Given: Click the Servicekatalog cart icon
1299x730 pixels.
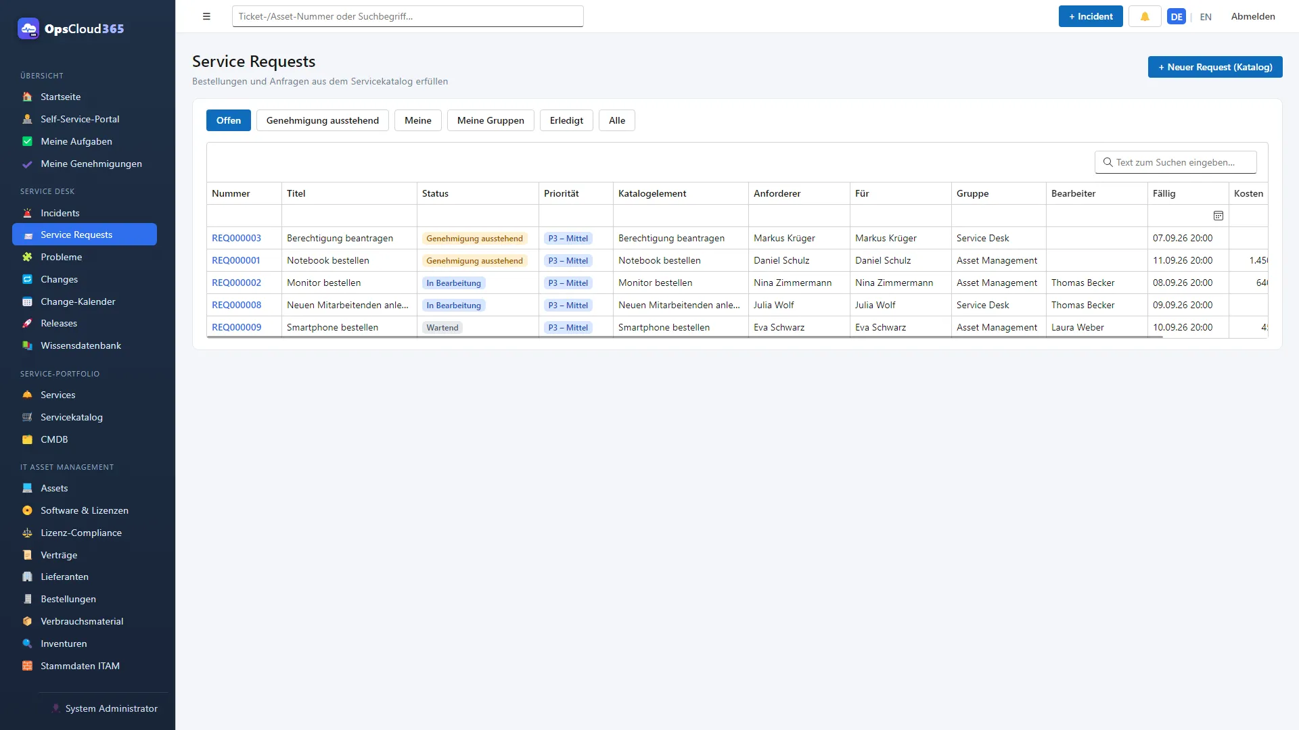Looking at the screenshot, I should pos(27,417).
